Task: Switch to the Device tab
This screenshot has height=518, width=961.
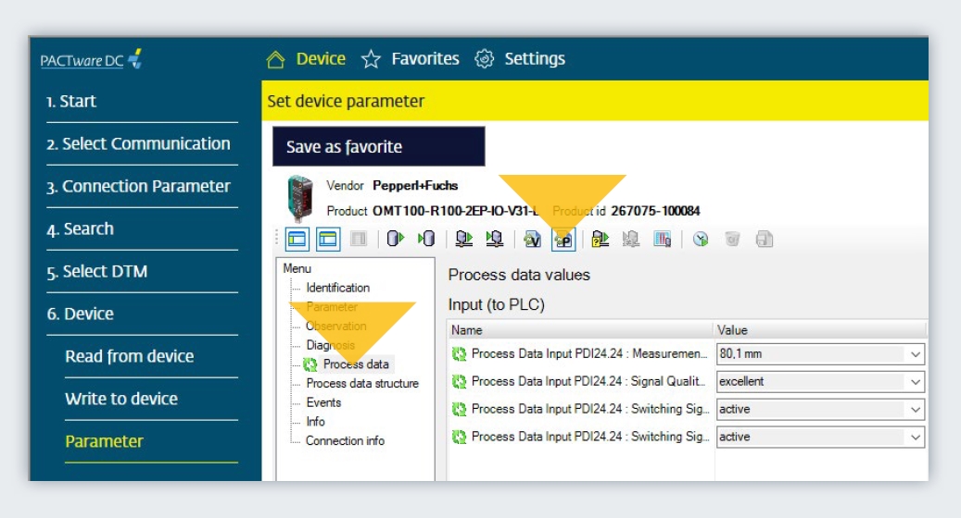Action: click(x=321, y=58)
